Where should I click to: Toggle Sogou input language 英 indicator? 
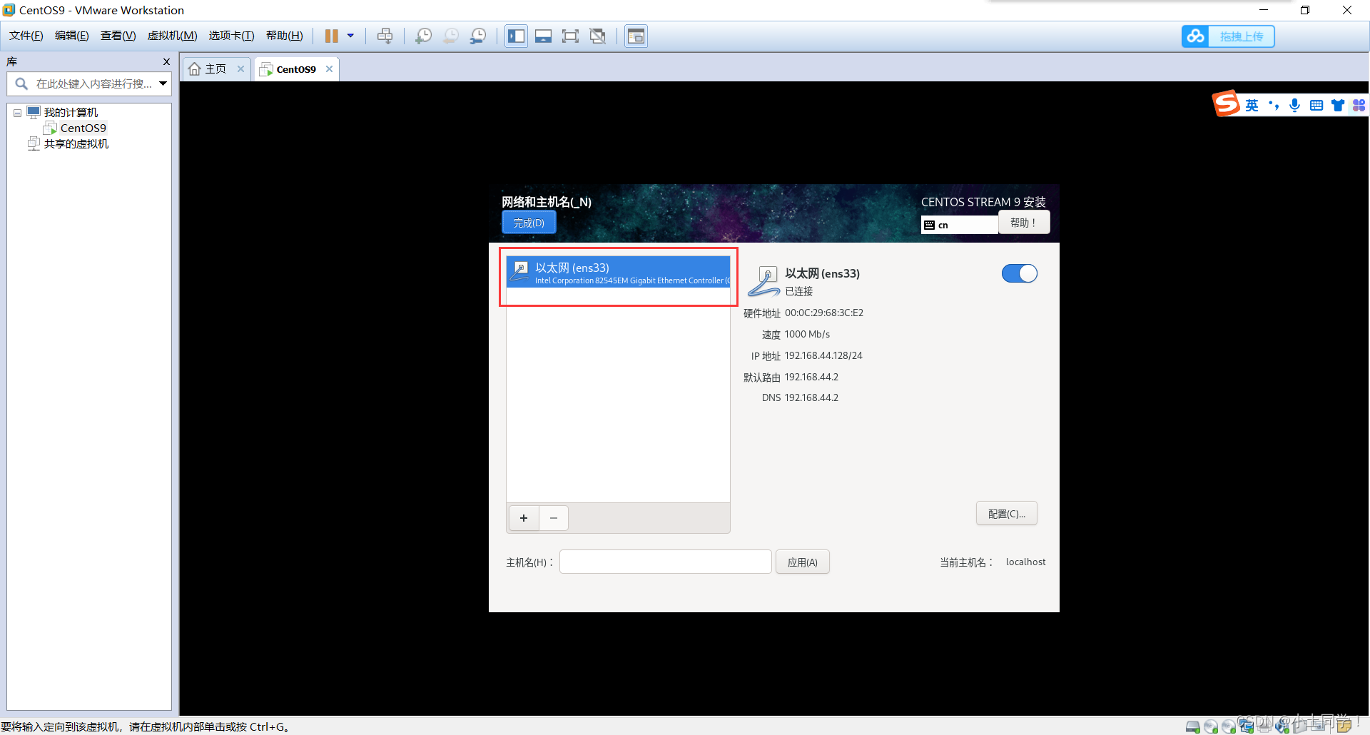coord(1252,106)
